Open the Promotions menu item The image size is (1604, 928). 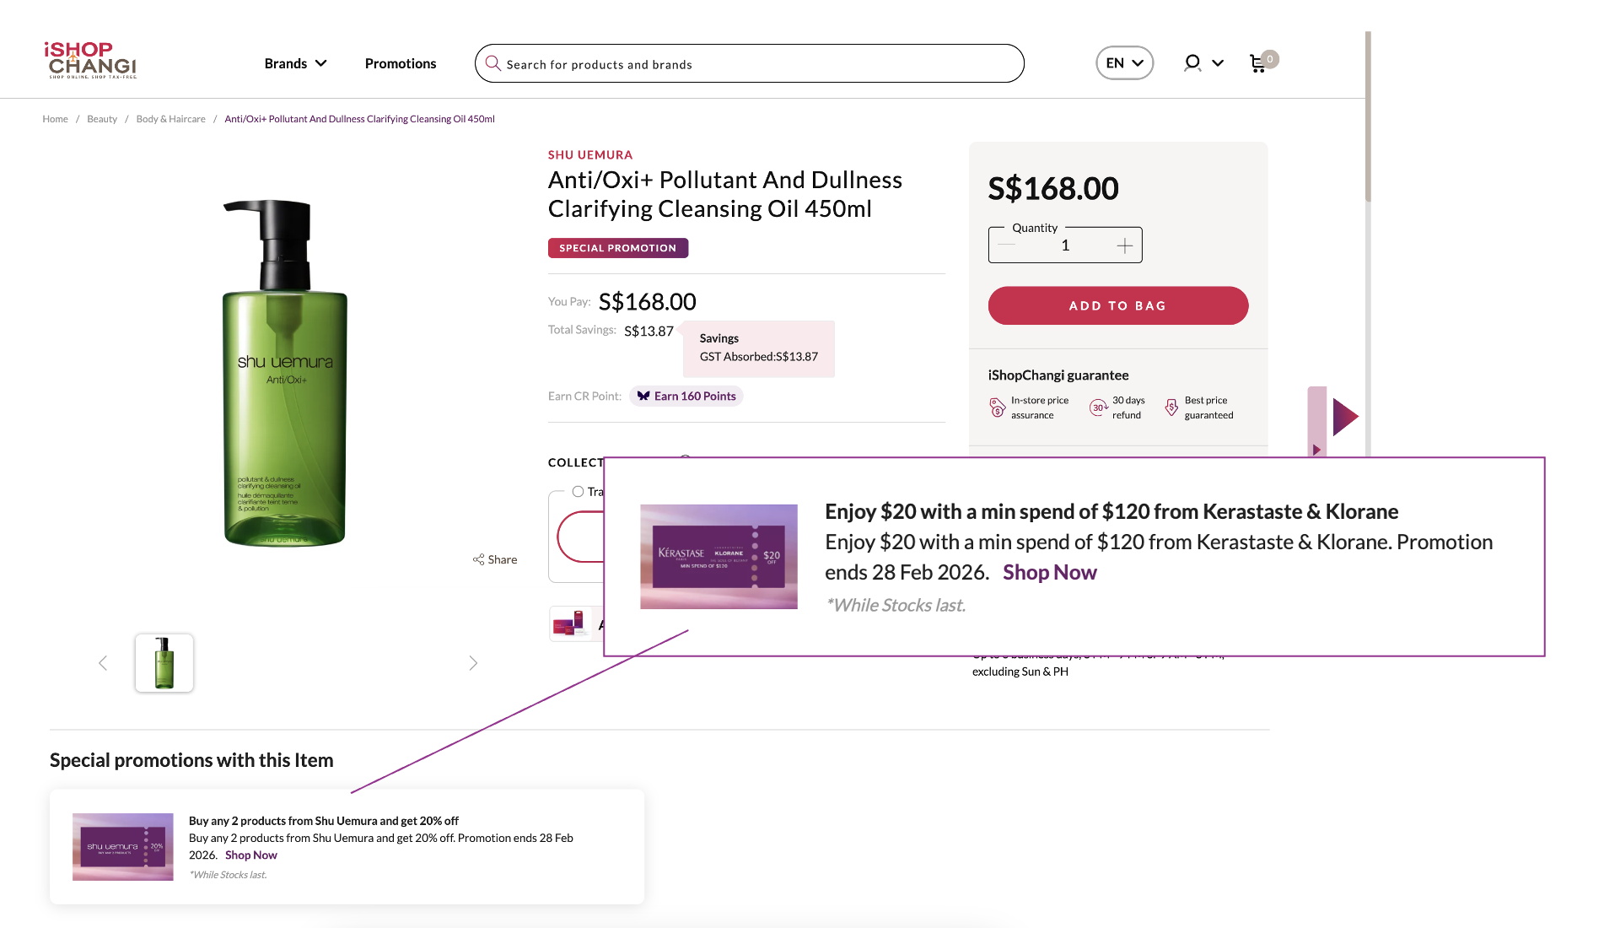coord(401,63)
